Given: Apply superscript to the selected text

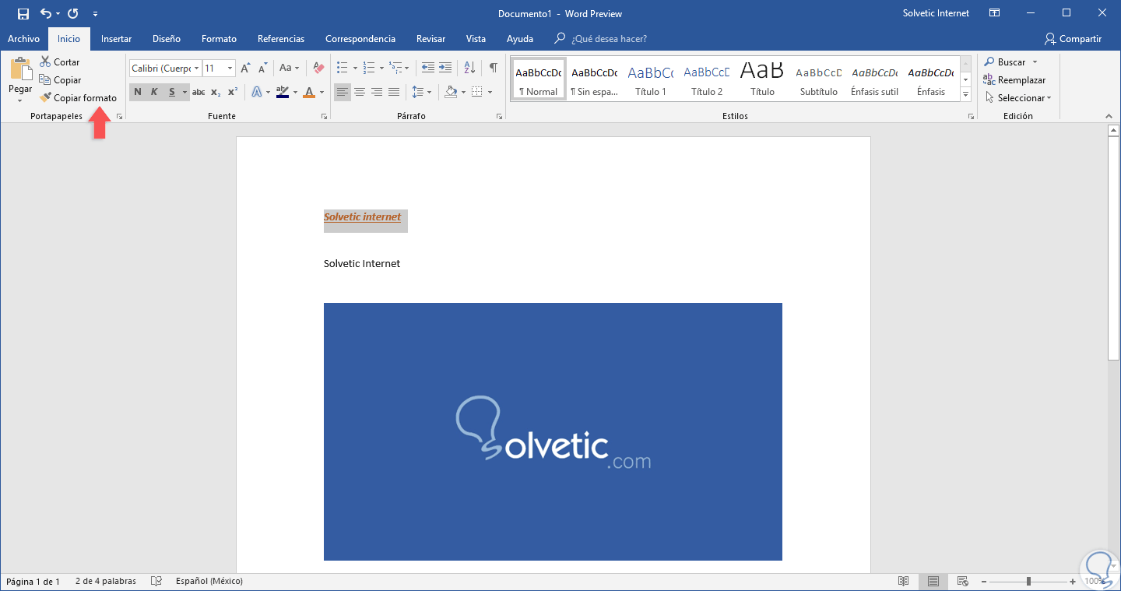Looking at the screenshot, I should (232, 92).
